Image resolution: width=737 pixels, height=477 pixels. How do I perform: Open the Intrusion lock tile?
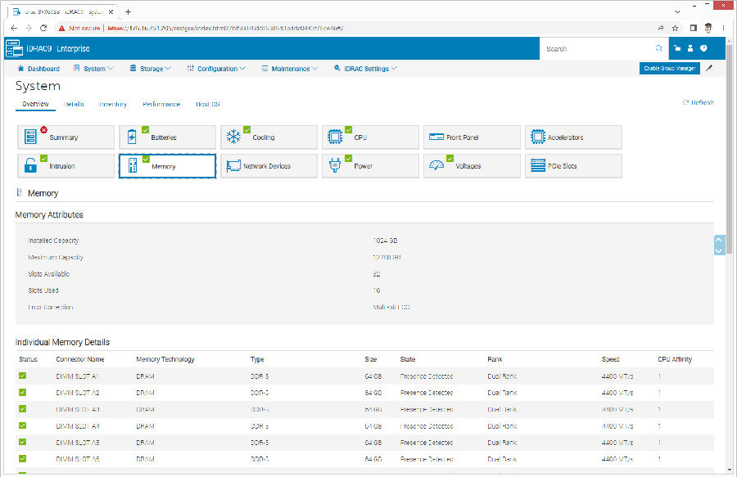coord(66,166)
